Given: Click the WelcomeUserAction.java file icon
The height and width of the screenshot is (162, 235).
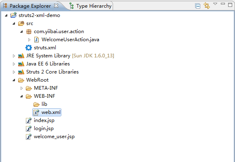Looking at the screenshot, I should click(36, 40).
